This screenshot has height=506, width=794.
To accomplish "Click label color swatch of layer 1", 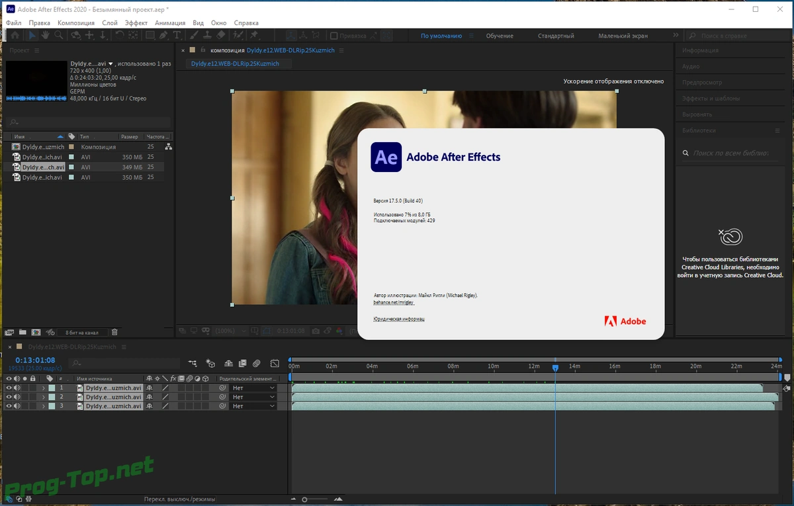I will pos(52,388).
